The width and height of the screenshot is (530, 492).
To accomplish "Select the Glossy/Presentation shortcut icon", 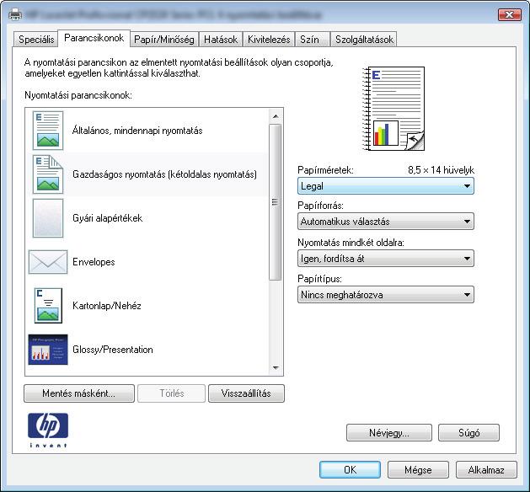I will click(48, 350).
